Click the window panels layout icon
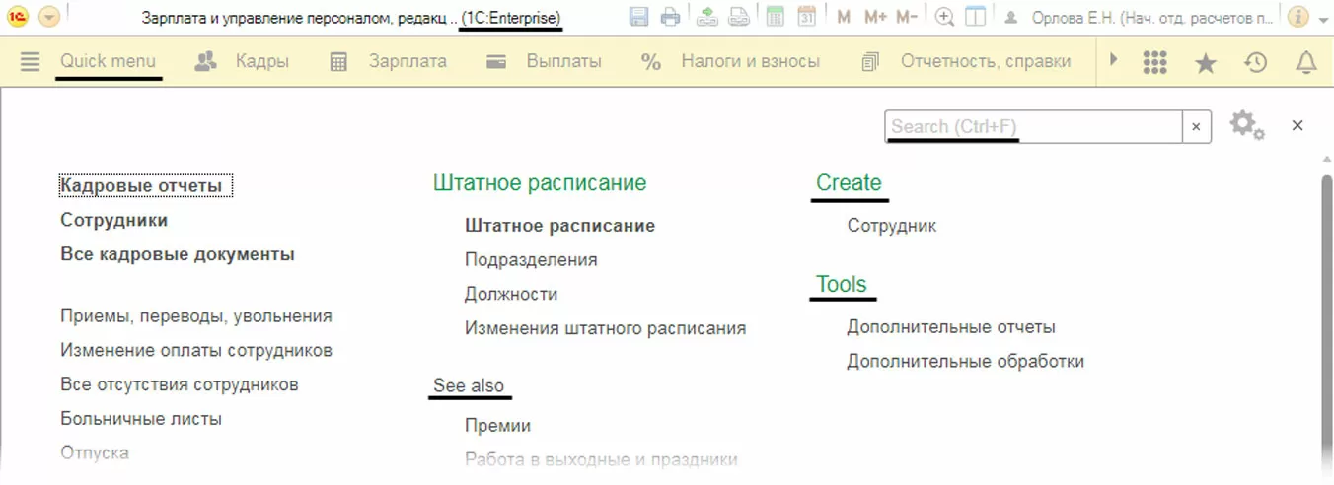The width and height of the screenshot is (1334, 485). pos(976,17)
